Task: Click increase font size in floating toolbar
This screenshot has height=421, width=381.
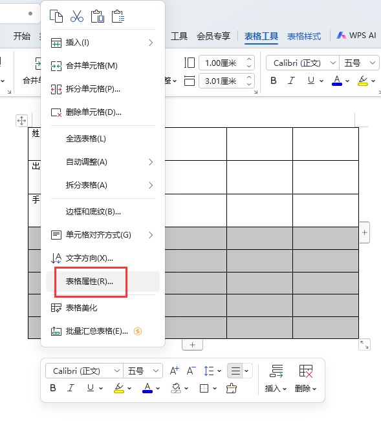Action: (175, 371)
